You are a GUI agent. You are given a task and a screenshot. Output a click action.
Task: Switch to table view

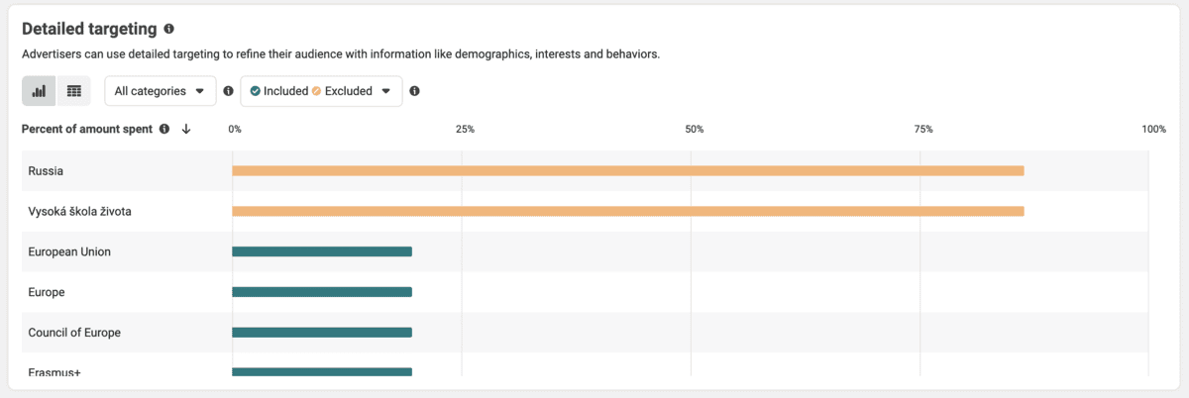(x=73, y=91)
